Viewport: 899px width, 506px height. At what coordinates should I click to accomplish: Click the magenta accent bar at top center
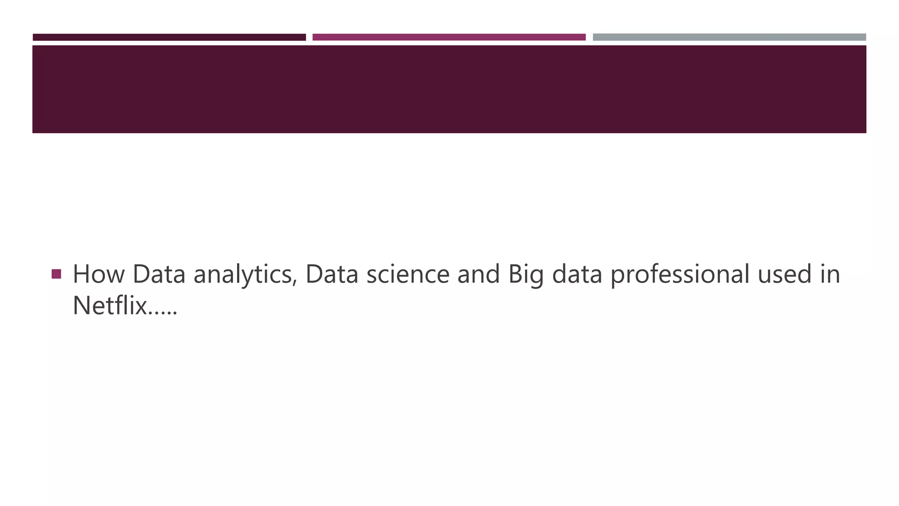click(449, 37)
